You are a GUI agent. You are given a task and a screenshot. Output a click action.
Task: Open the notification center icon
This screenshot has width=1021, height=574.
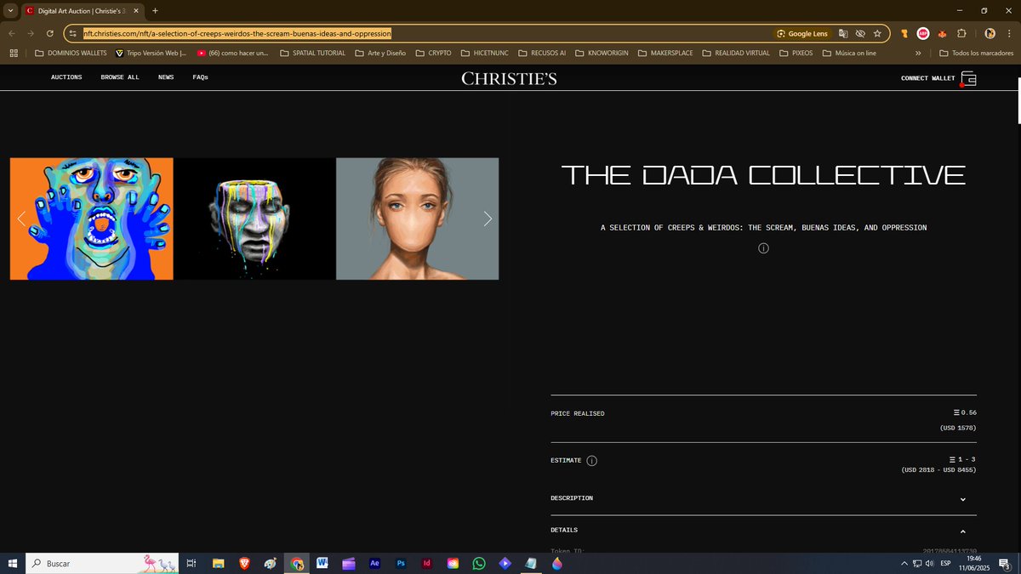tap(1004, 563)
